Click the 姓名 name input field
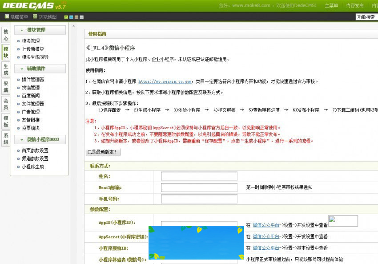The width and height of the screenshot is (378, 264). click(x=199, y=176)
